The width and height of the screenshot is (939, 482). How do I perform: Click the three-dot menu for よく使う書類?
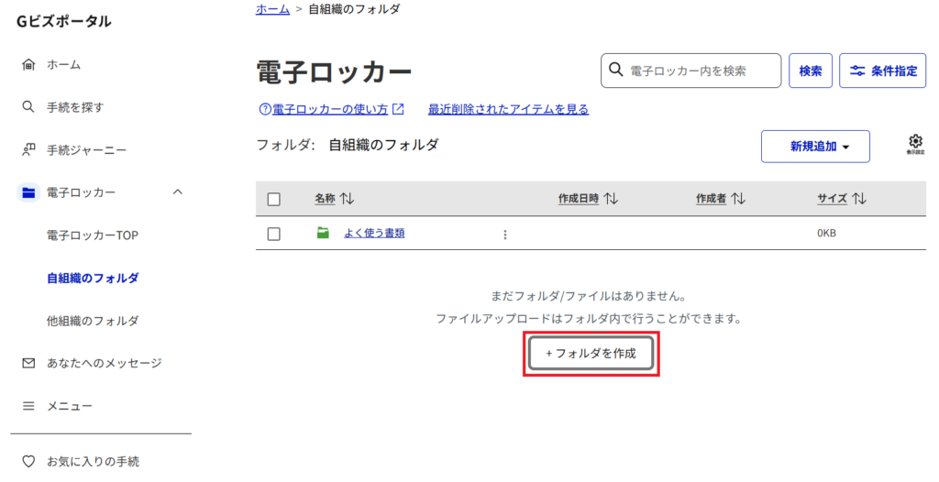[x=504, y=234]
